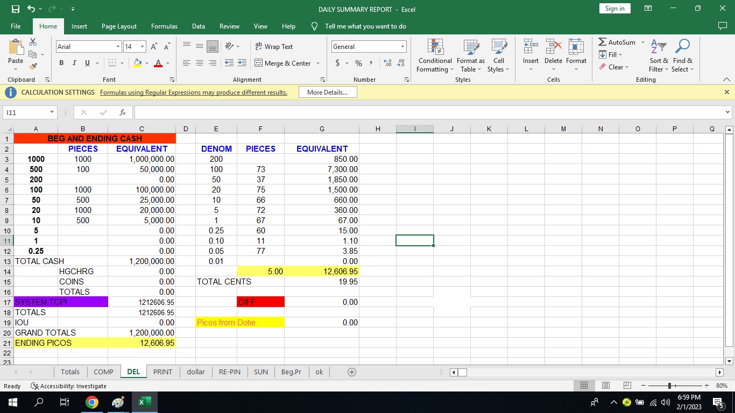
Task: Open the font name dropdown showing Arial
Action: pyautogui.click(x=117, y=47)
